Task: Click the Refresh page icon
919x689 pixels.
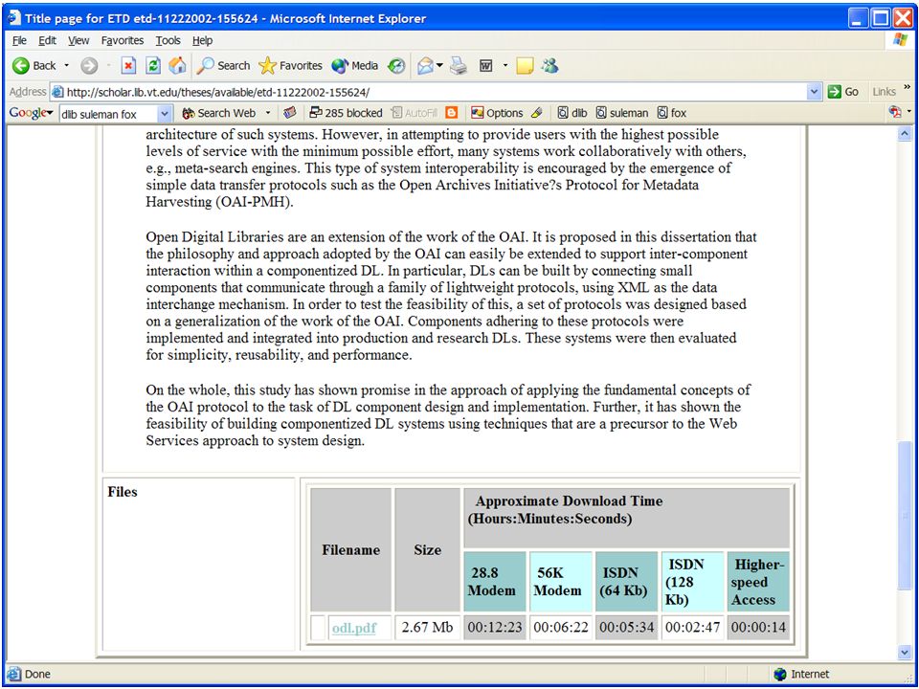Action: [153, 66]
